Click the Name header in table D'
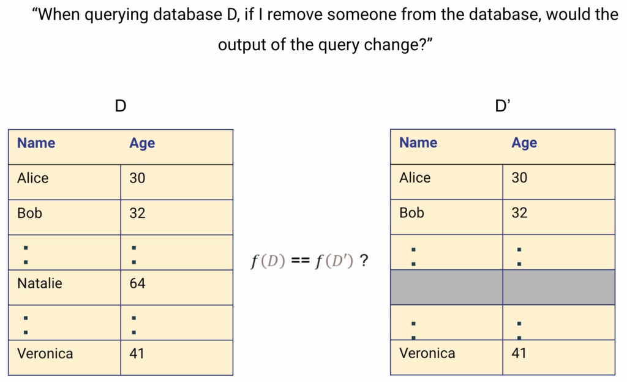 click(418, 143)
